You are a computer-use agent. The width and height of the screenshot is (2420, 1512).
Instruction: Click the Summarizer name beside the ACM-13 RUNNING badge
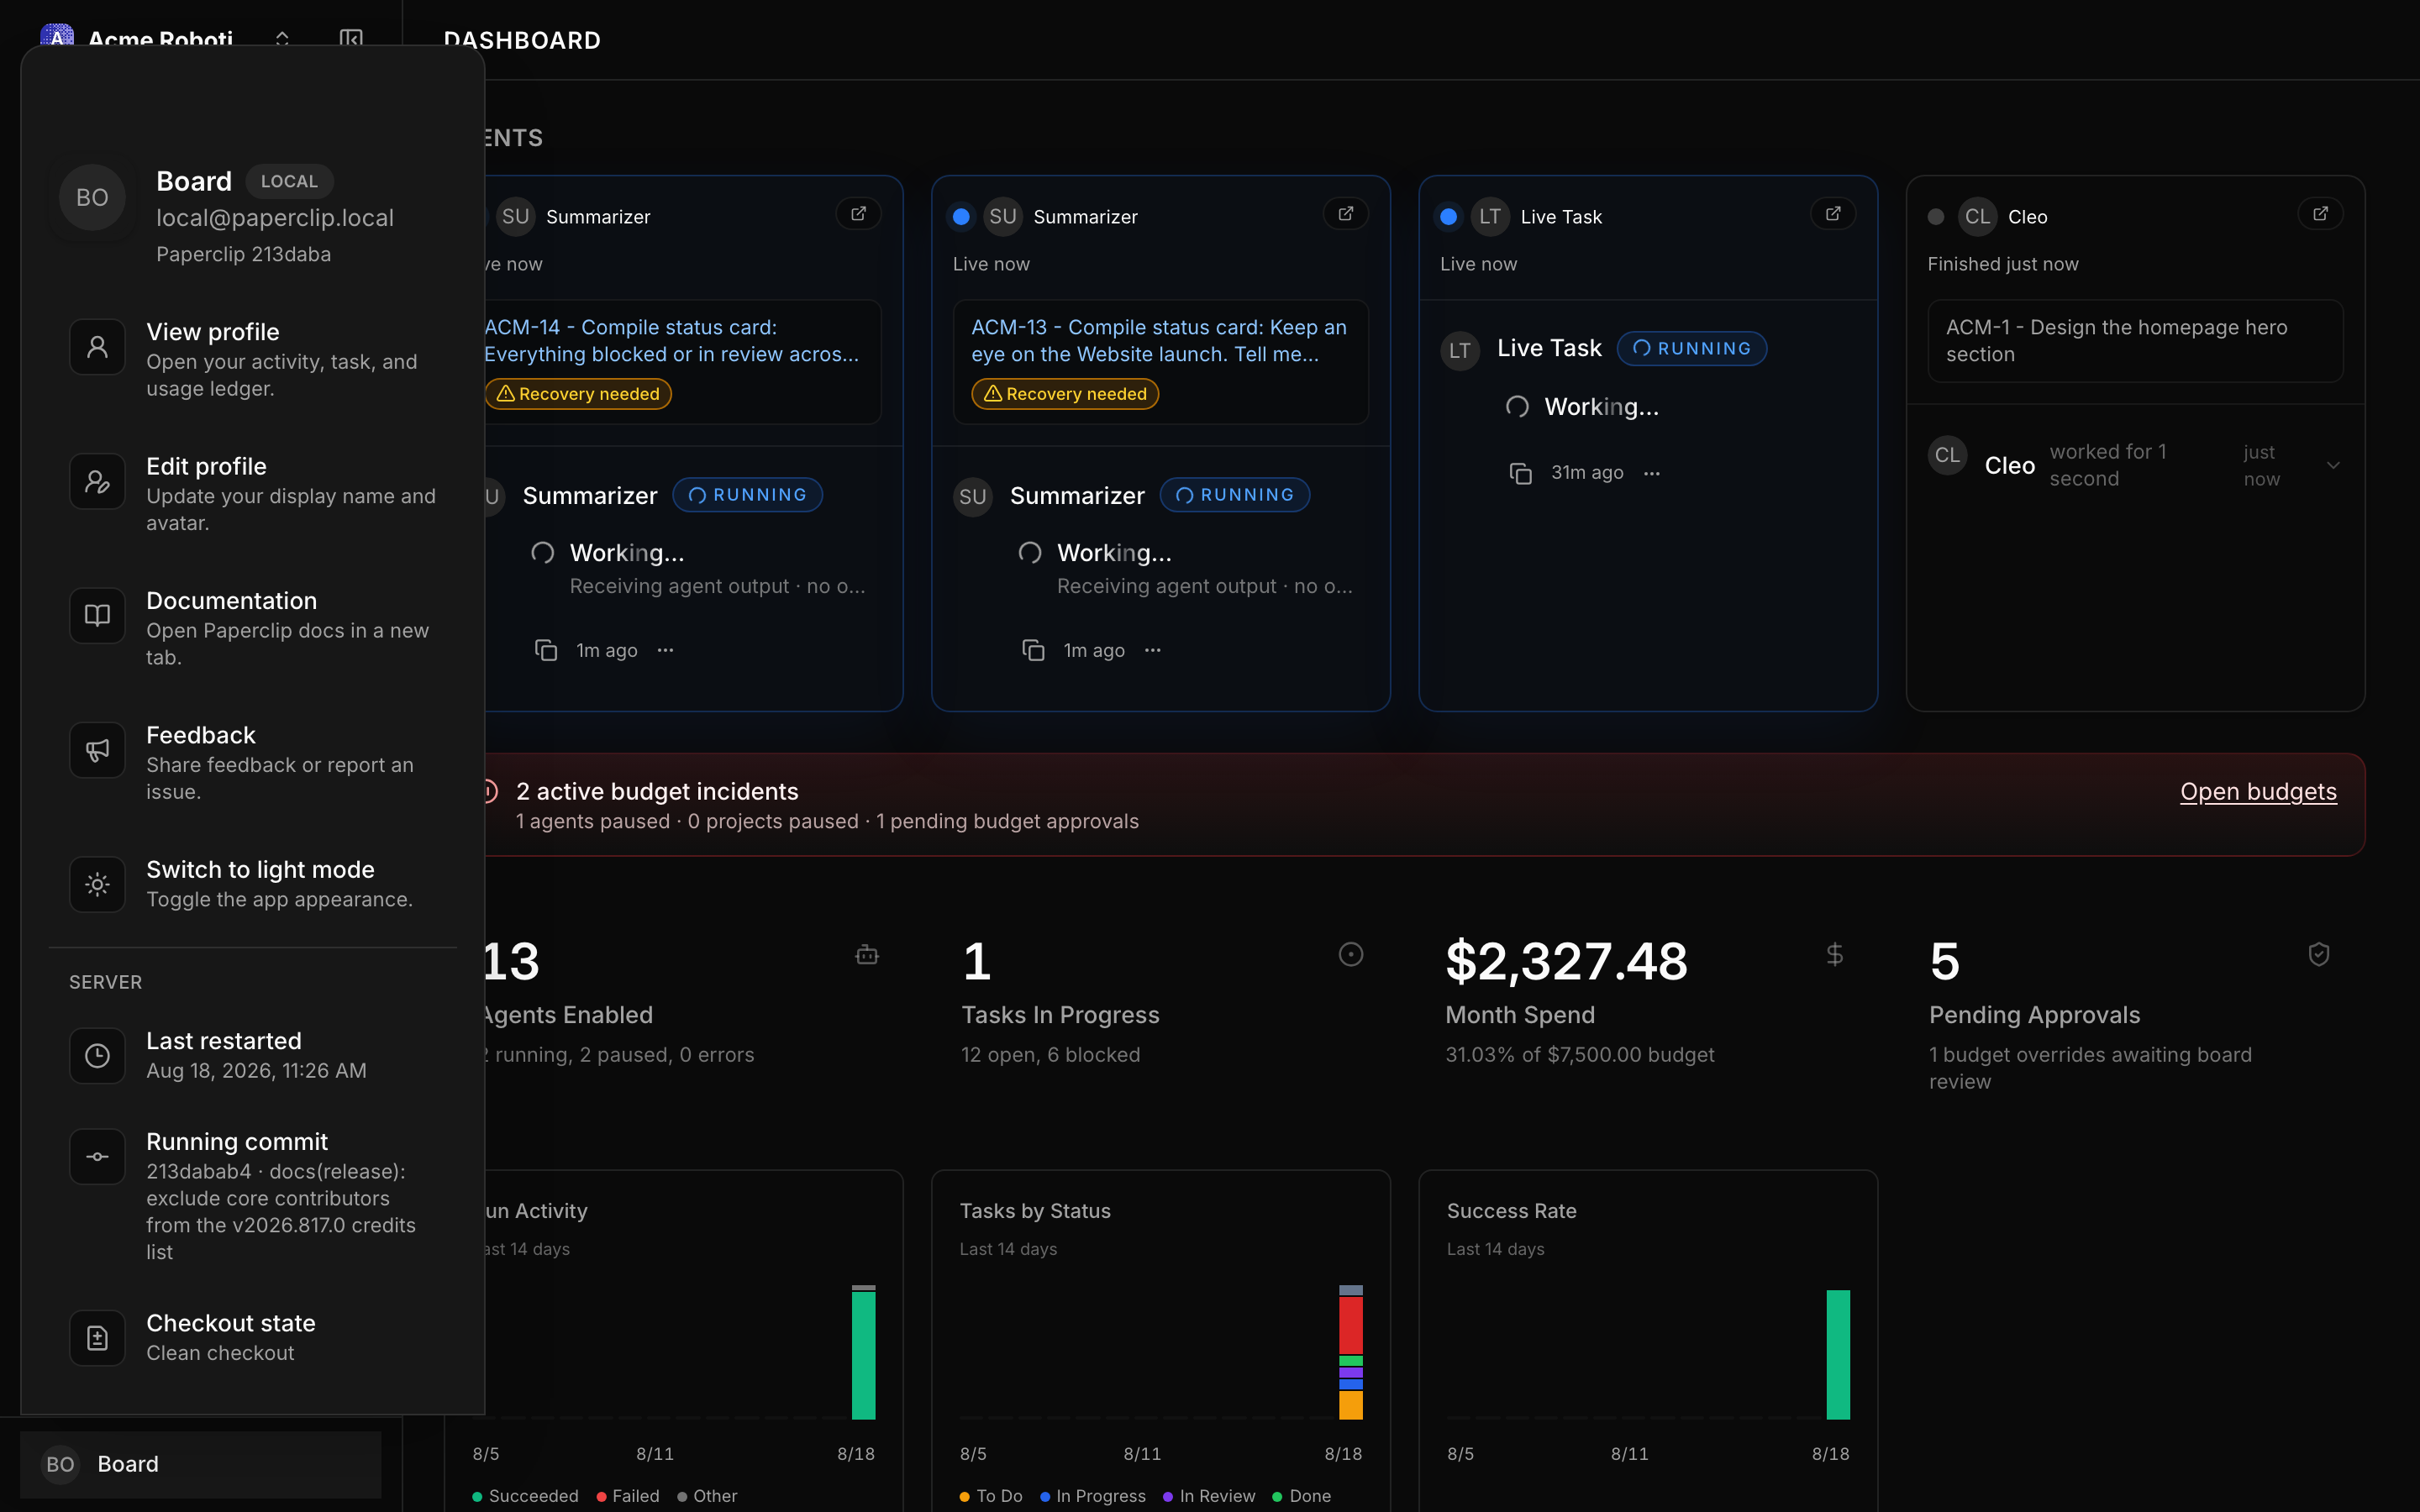point(1077,495)
